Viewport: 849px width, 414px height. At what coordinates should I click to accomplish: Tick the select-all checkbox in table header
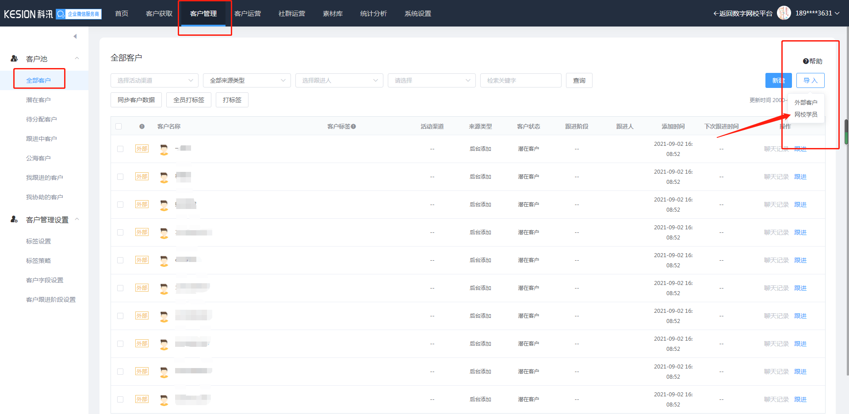click(x=119, y=126)
